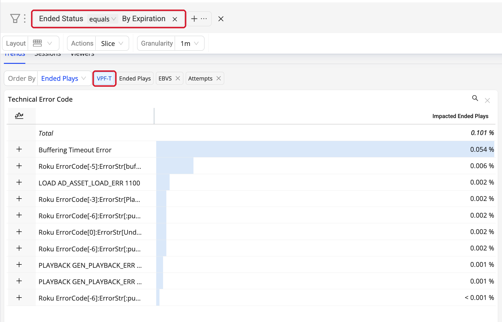Select the EBVS metric chip
Image resolution: width=502 pixels, height=322 pixels.
click(165, 78)
